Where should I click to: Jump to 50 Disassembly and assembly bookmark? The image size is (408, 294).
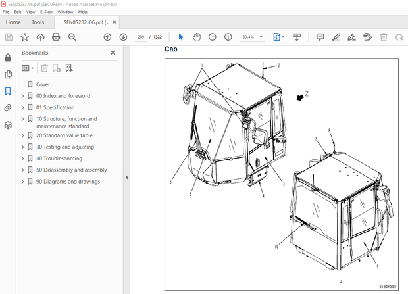[x=71, y=170]
